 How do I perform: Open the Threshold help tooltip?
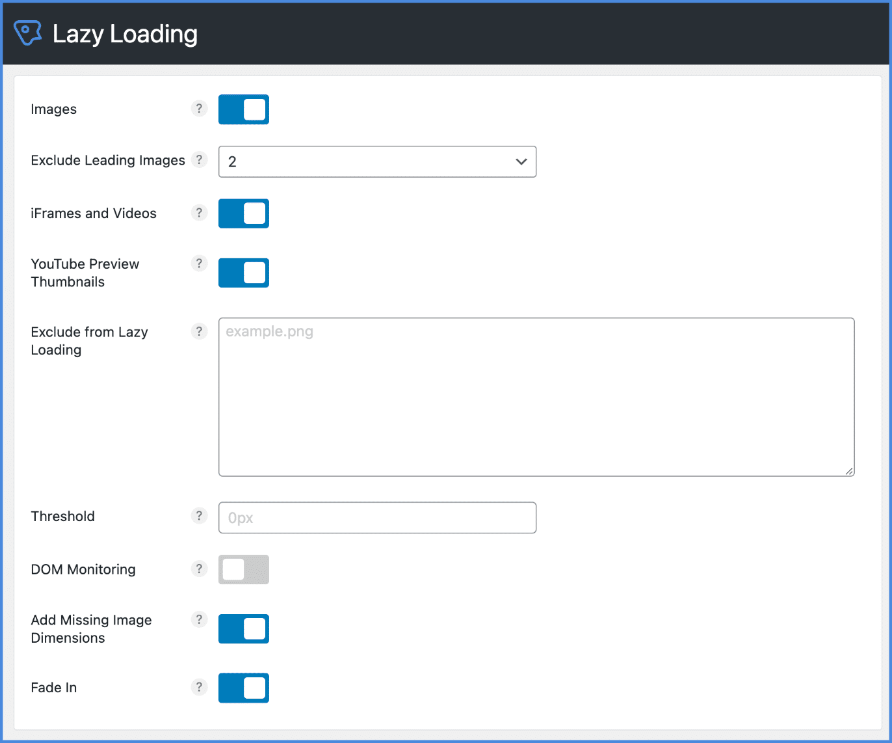[199, 515]
